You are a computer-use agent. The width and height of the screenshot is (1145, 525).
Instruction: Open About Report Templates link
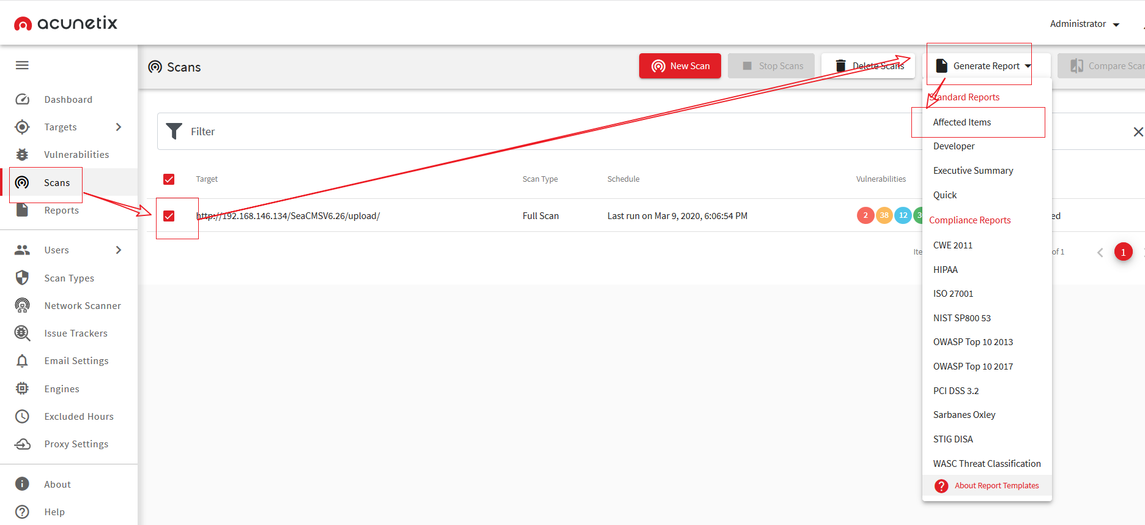(x=996, y=486)
